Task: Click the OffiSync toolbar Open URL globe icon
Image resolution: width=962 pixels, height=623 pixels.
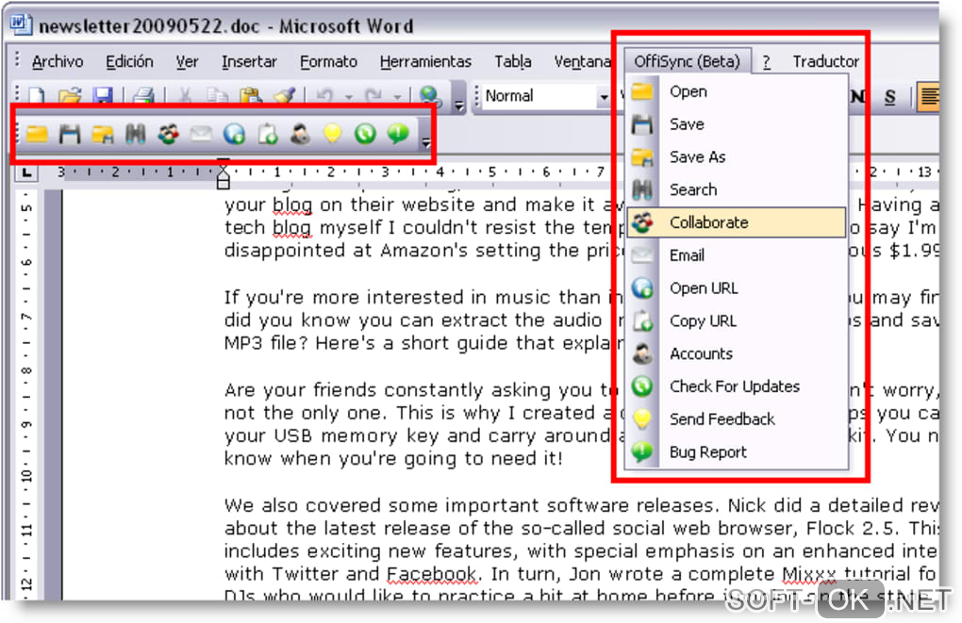Action: pyautogui.click(x=234, y=134)
